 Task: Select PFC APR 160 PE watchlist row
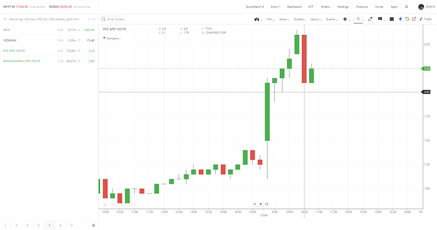coord(49,51)
